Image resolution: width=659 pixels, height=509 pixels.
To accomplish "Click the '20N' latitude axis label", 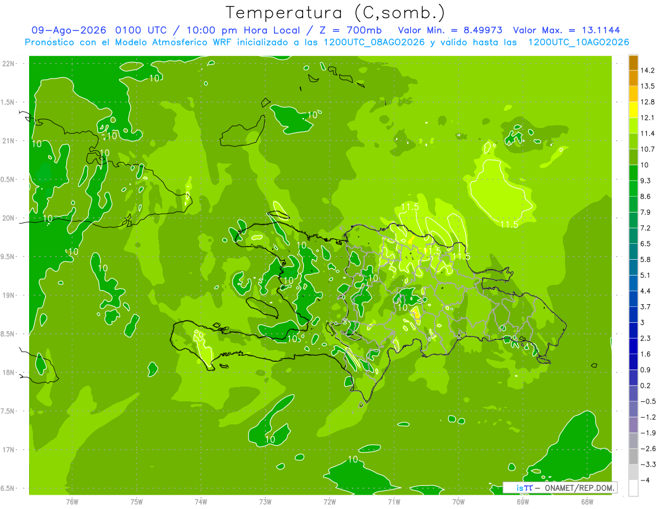I will pos(9,218).
